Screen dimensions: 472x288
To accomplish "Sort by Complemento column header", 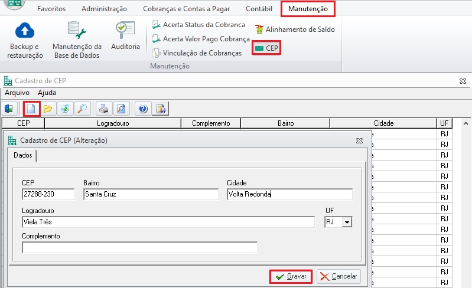I will click(211, 123).
